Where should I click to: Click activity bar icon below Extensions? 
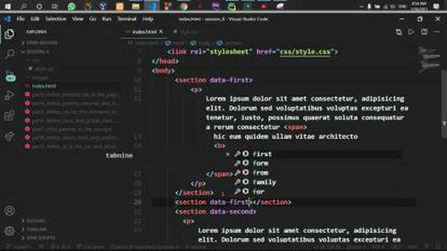(x=9, y=136)
